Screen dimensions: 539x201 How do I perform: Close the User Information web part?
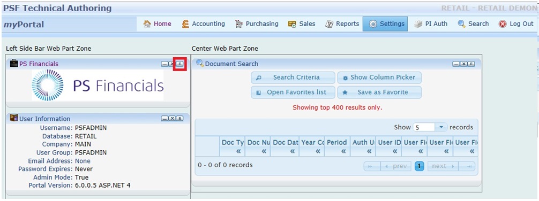(x=172, y=119)
